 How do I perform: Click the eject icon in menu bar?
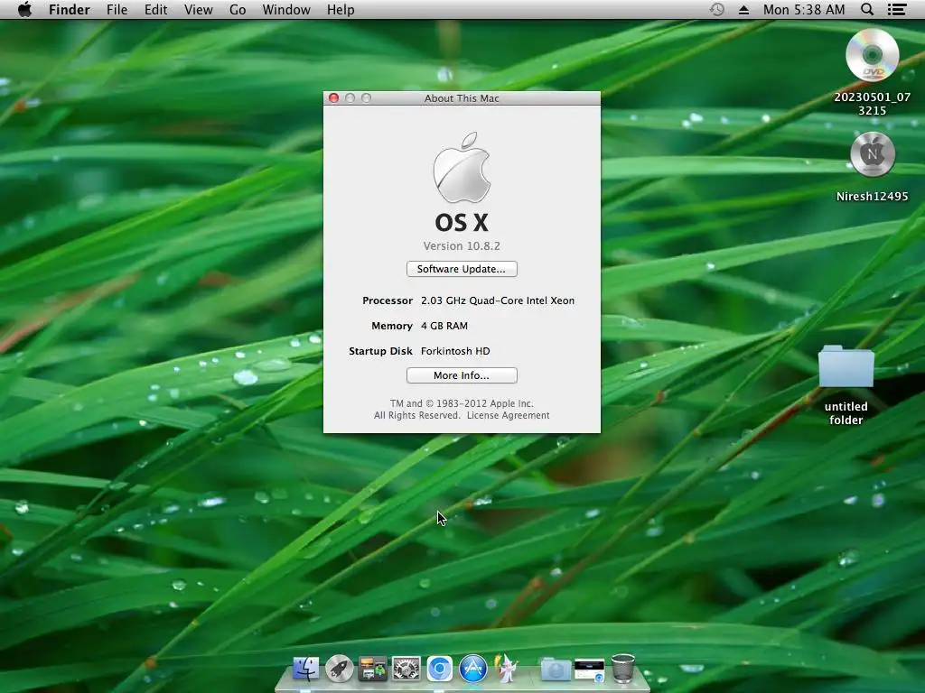pos(744,10)
